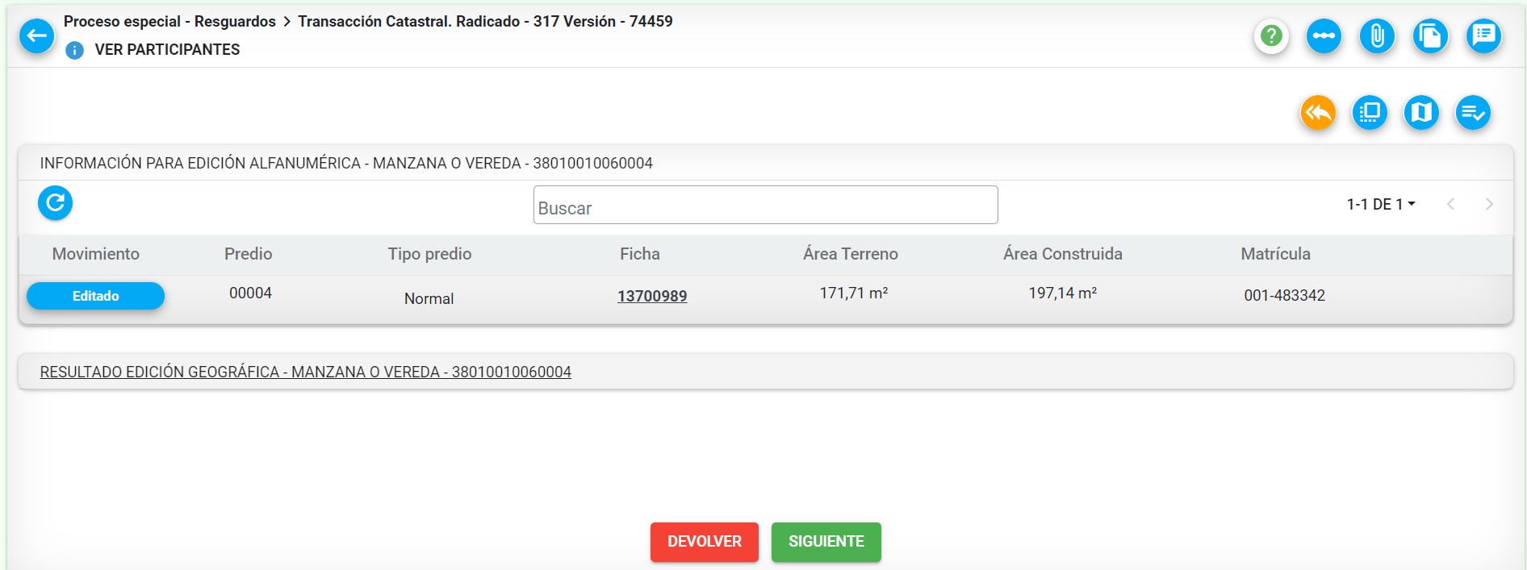Click the three-dots more options icon
This screenshot has height=570, width=1527.
pyautogui.click(x=1324, y=36)
